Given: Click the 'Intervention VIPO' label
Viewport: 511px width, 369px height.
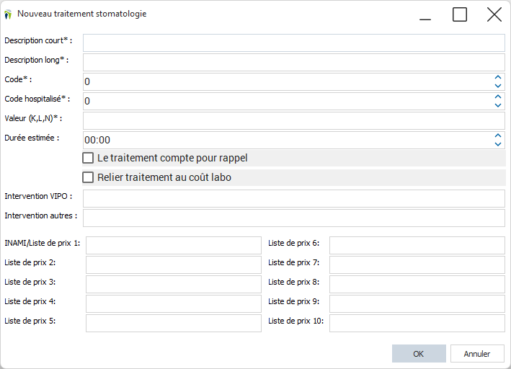Looking at the screenshot, I should coord(38,196).
